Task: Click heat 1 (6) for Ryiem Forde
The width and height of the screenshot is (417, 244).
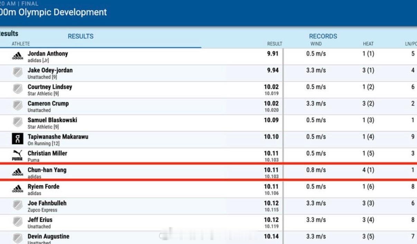Action: point(368,186)
